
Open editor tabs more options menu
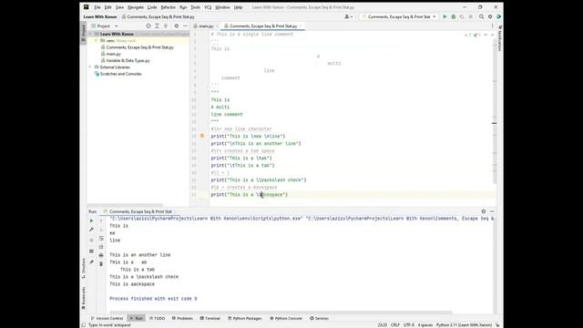point(492,26)
